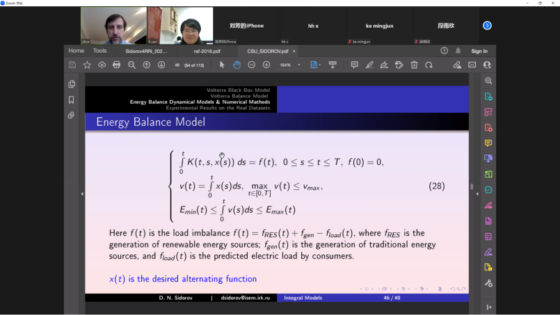This screenshot has height=315, width=560.
Task: Click the Sign In button
Action: 479,51
